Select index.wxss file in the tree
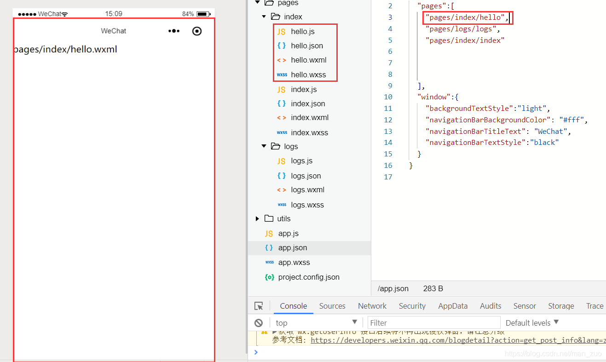The height and width of the screenshot is (362, 606). click(310, 132)
